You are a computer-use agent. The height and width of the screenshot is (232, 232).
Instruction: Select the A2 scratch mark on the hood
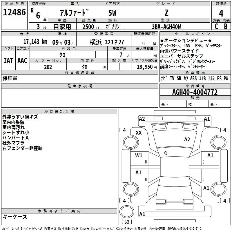pos(187,139)
